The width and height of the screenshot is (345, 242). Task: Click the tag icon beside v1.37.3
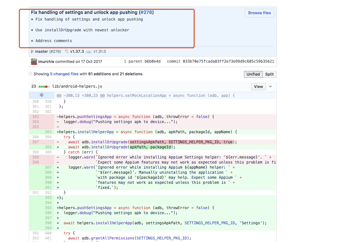67,52
